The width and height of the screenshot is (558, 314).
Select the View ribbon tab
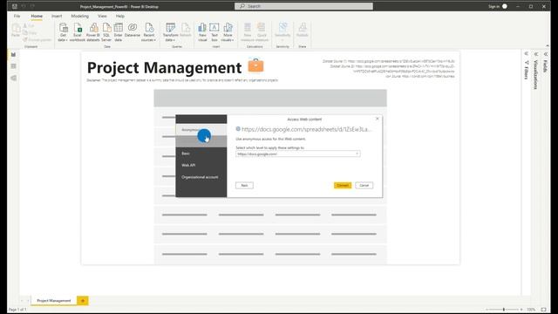[102, 16]
